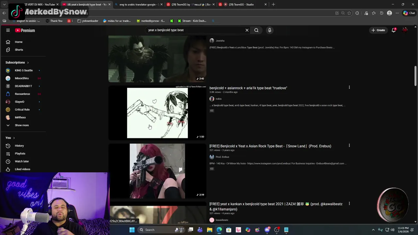
Task: Switch to the TeamGG by TRILLZ browser tab
Action: coord(189,5)
